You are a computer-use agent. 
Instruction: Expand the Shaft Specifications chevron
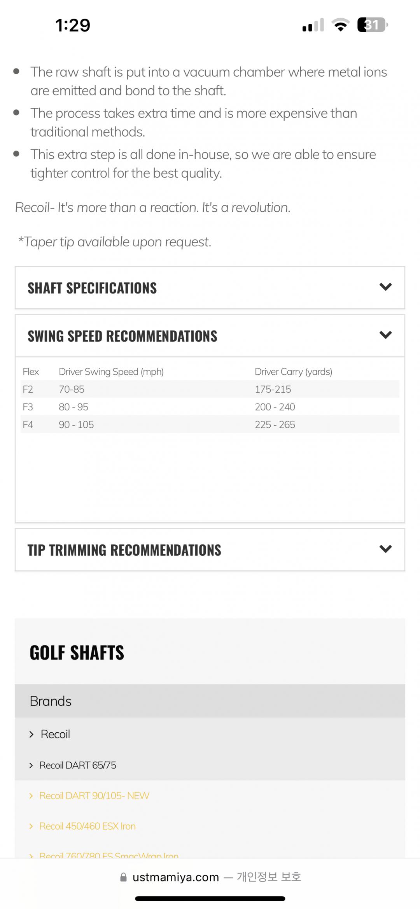[385, 287]
